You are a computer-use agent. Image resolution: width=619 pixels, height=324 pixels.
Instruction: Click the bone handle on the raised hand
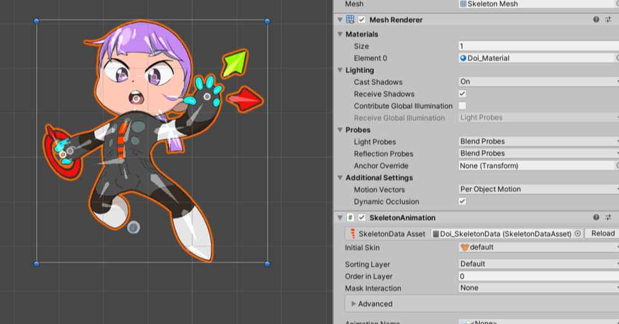[207, 97]
